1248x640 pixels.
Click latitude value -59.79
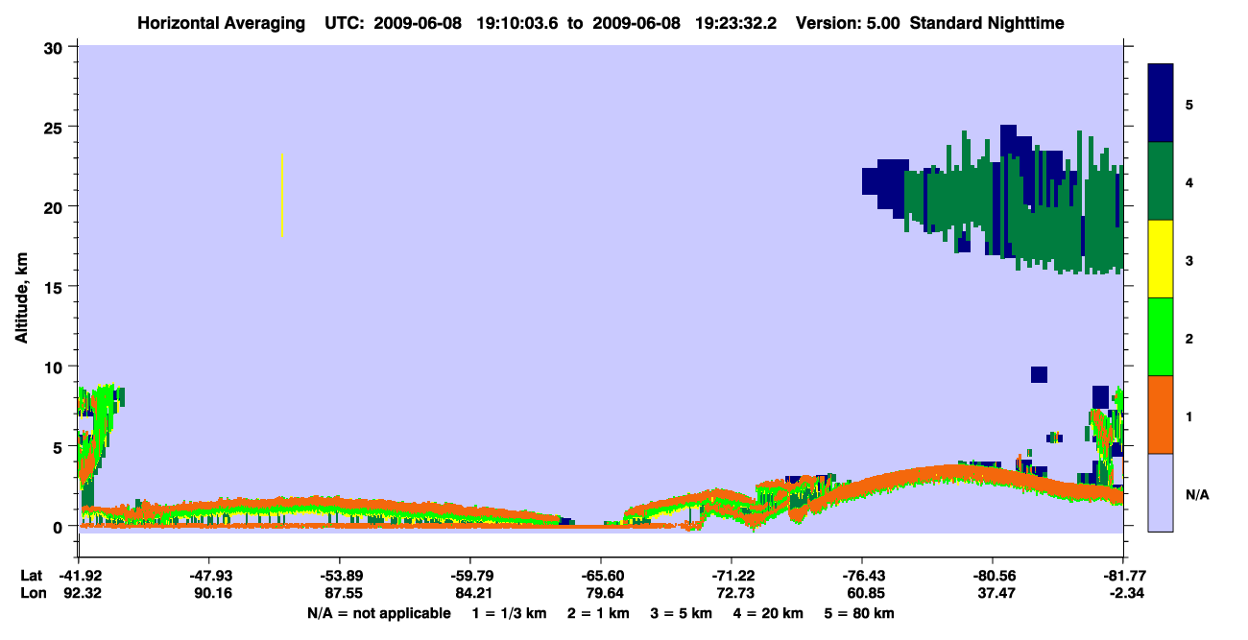coord(470,576)
